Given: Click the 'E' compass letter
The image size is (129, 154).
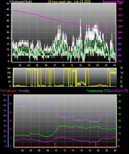Looking at the screenshot, I should pos(121,82).
